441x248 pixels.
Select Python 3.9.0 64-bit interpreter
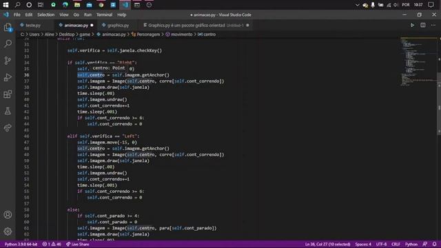click(21, 244)
